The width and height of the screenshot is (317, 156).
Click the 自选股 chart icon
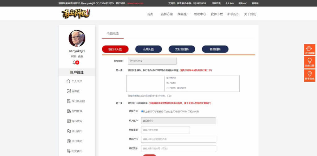pos(69,91)
